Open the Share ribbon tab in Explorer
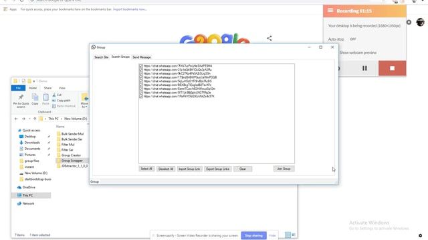The image size is (428, 240). coord(47,88)
